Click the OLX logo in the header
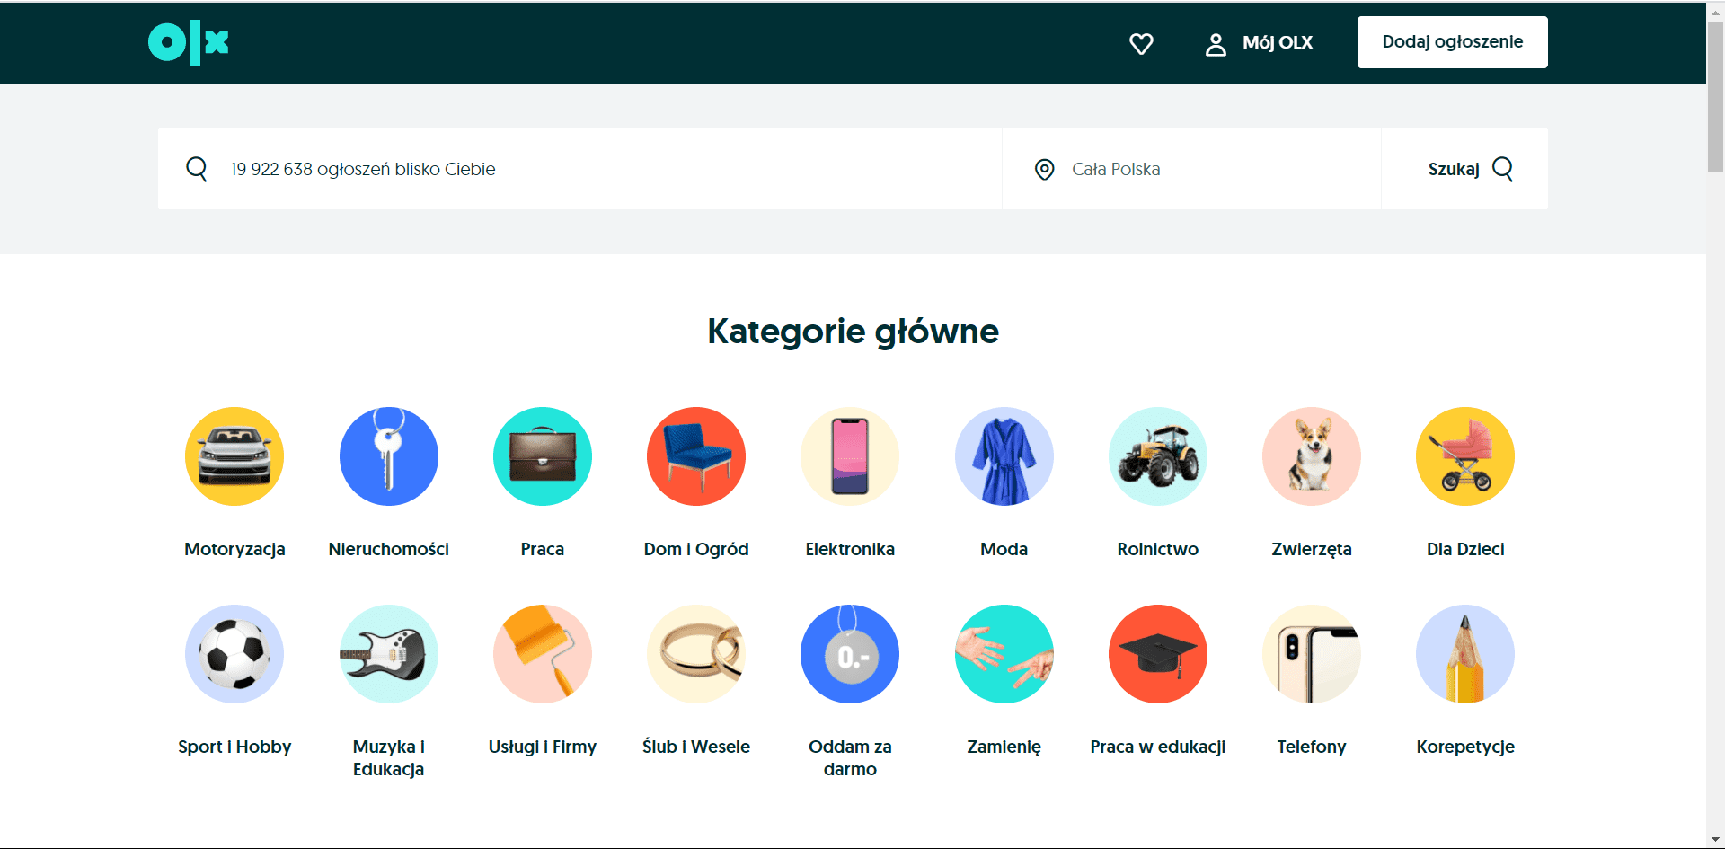1725x849 pixels. pos(189,42)
